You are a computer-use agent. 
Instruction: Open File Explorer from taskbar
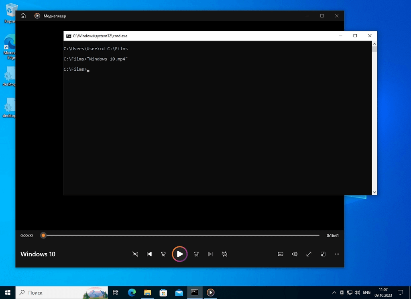point(148,293)
